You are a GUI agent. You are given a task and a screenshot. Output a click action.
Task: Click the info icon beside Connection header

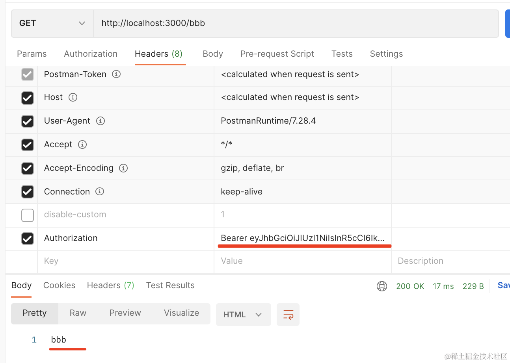pos(100,192)
